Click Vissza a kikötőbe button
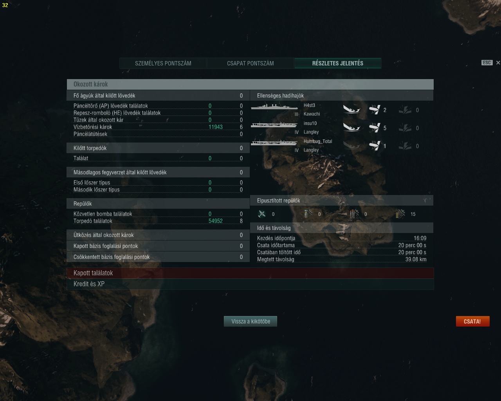This screenshot has width=501, height=401. 250,322
